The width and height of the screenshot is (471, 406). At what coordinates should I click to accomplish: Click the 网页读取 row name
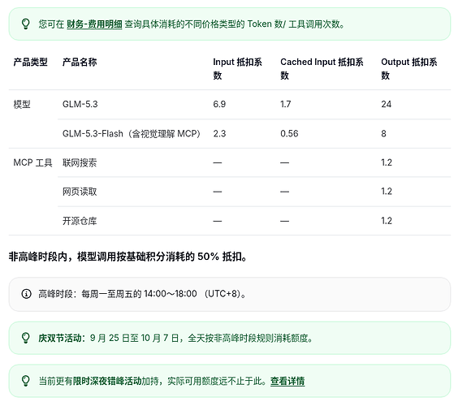pos(80,192)
